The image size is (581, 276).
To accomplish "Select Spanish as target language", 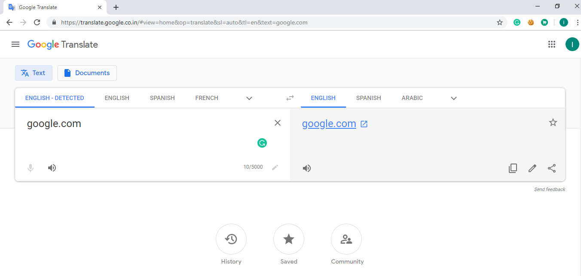I will (369, 98).
